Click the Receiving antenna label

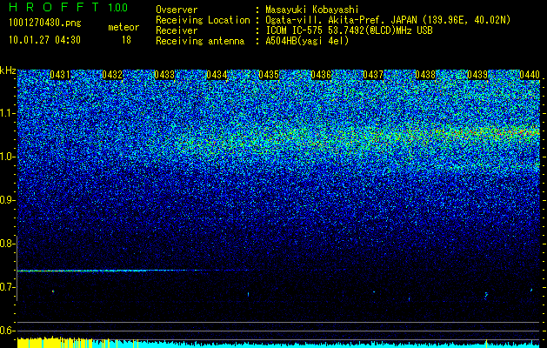[x=200, y=41]
